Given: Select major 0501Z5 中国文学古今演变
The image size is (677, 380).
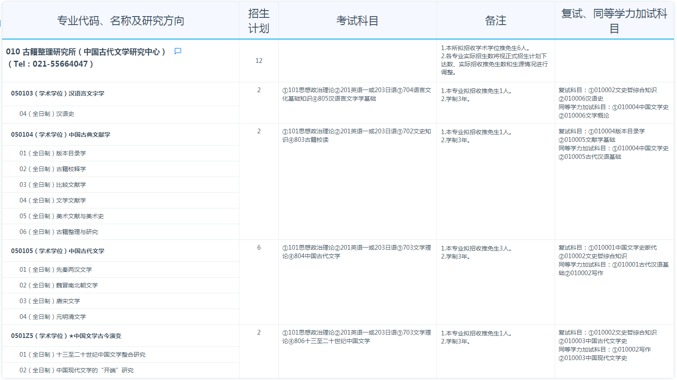Looking at the screenshot, I should point(66,336).
